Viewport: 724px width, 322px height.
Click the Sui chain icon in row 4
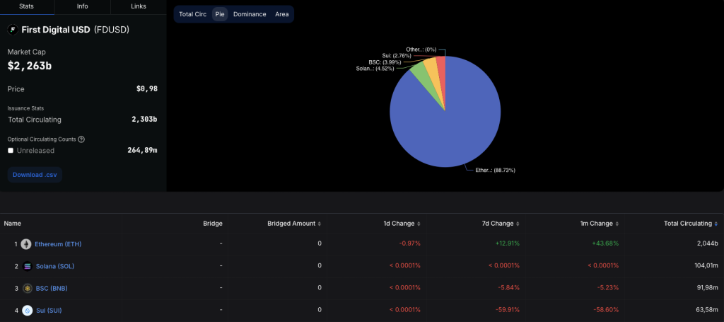pos(28,311)
